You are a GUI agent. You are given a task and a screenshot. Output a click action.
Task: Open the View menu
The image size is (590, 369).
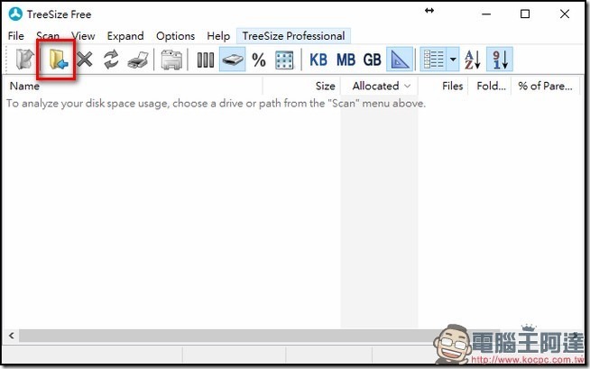coord(83,36)
